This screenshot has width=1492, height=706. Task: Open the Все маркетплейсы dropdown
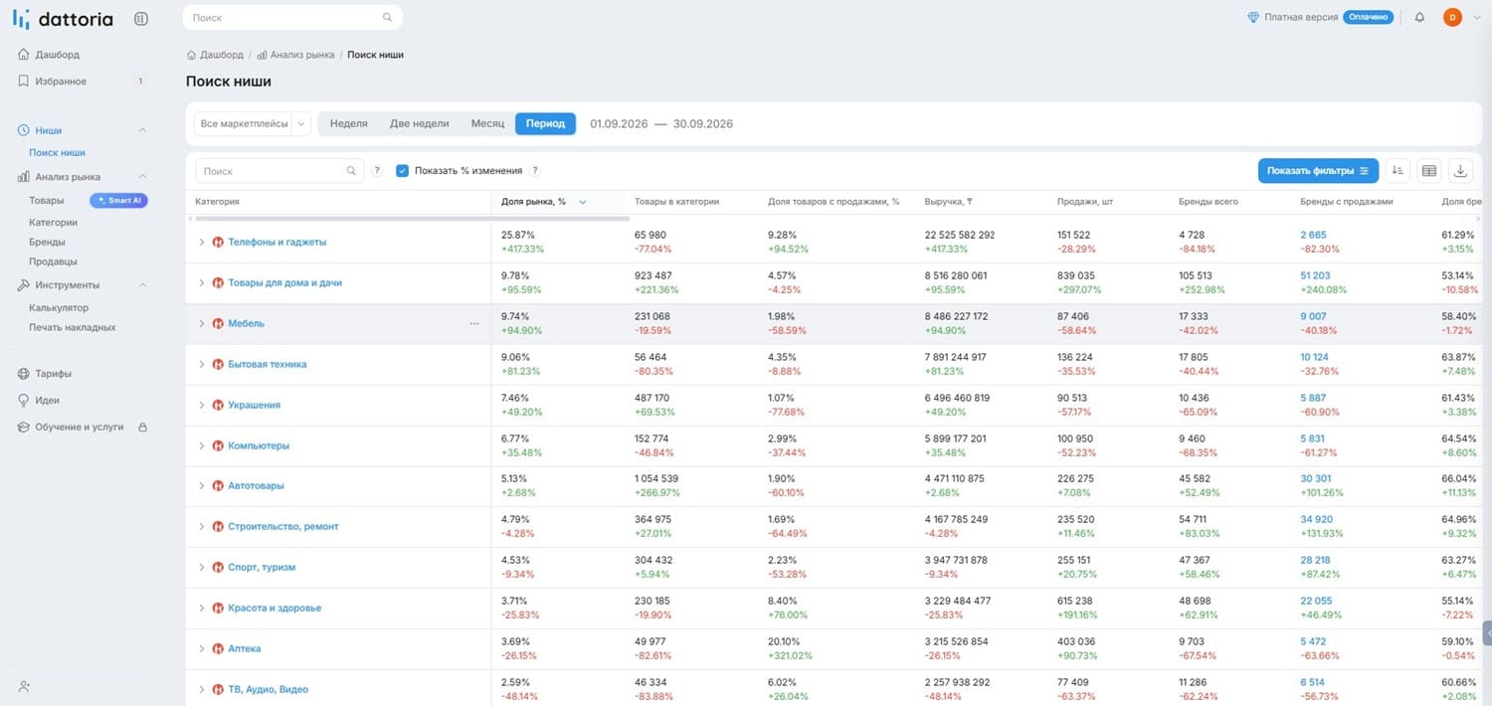click(253, 124)
